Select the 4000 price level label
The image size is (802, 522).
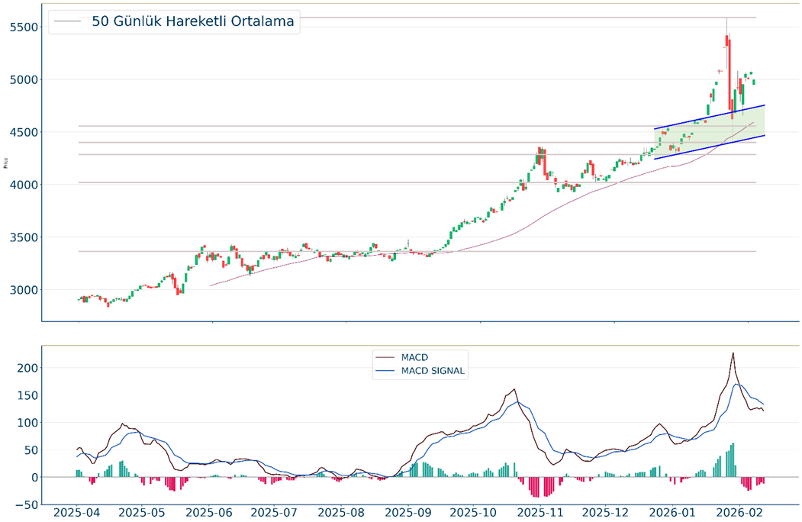(21, 185)
